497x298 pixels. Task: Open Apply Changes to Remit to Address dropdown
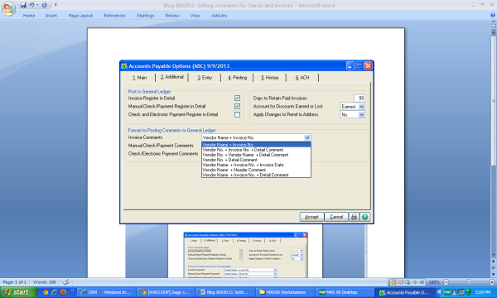[x=362, y=114]
